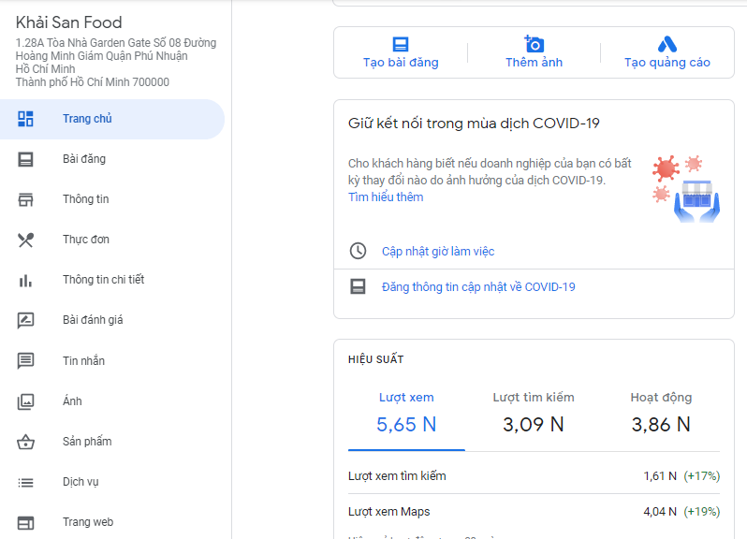Click the Tạo quảng cáo button
This screenshot has width=747, height=539.
point(666,52)
